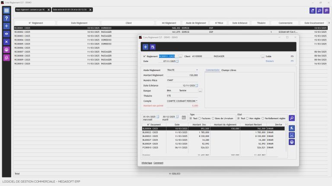Sort documents by Montant Restant header
The width and height of the screenshot is (332, 186).
(253, 124)
